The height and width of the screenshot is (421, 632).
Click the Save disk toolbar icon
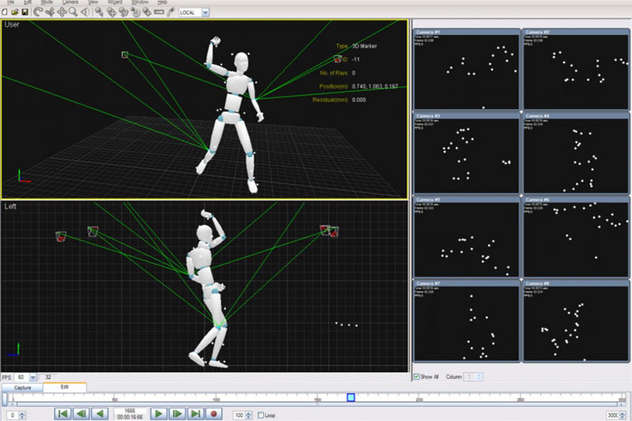point(25,12)
